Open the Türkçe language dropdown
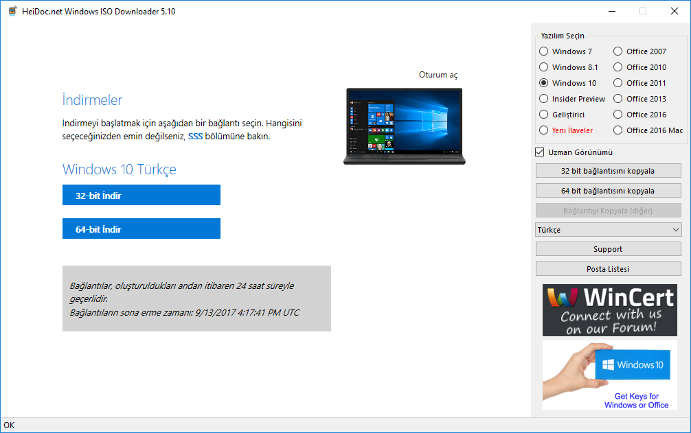This screenshot has width=691, height=433. pyautogui.click(x=608, y=230)
